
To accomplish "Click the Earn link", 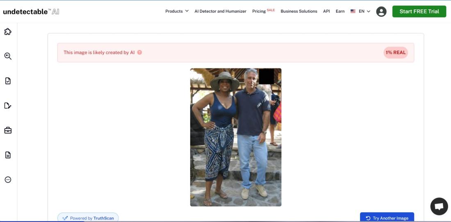I will pos(340,11).
